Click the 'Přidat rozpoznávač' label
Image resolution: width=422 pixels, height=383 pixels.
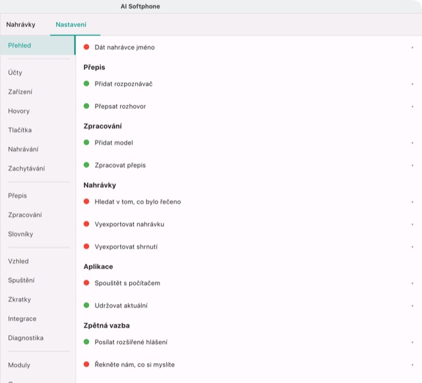pos(123,84)
